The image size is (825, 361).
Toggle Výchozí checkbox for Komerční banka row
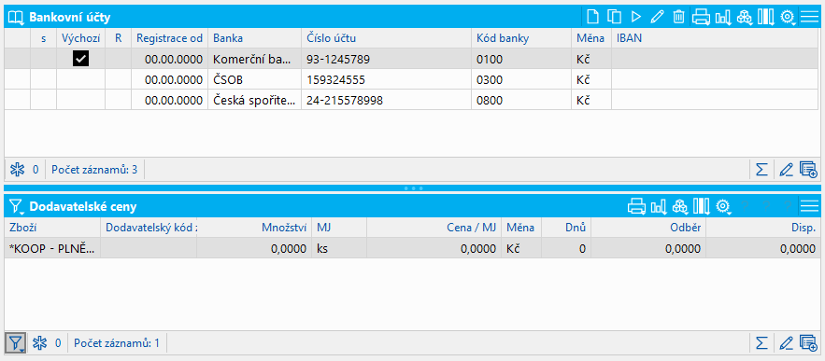click(81, 59)
